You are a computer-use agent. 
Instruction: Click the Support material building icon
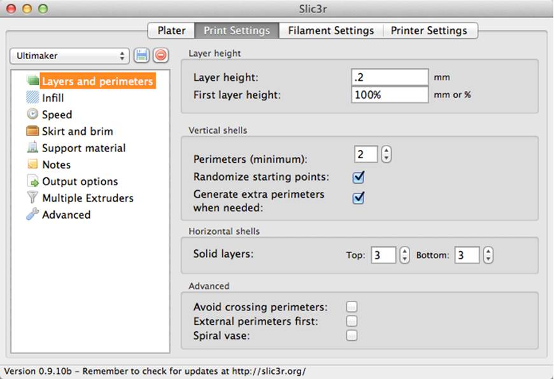point(32,147)
